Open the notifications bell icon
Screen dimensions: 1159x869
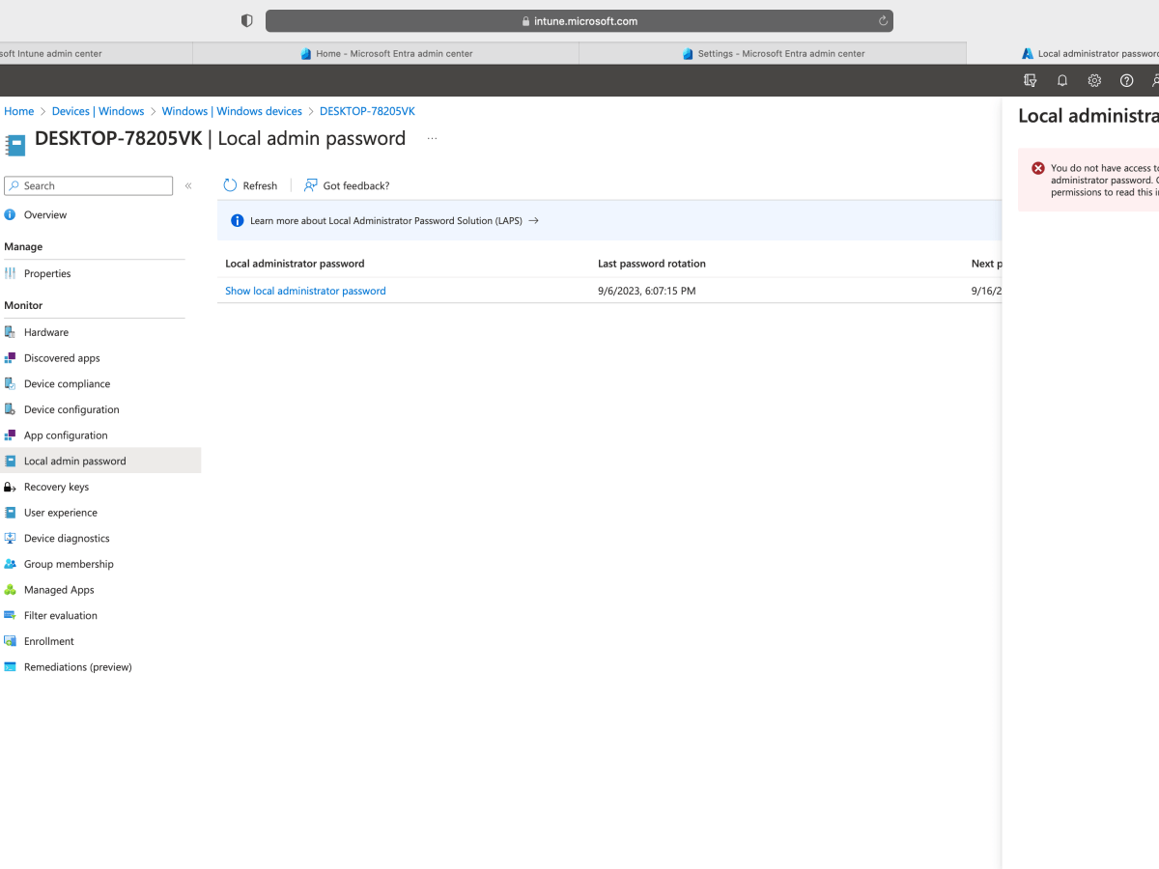[1061, 80]
